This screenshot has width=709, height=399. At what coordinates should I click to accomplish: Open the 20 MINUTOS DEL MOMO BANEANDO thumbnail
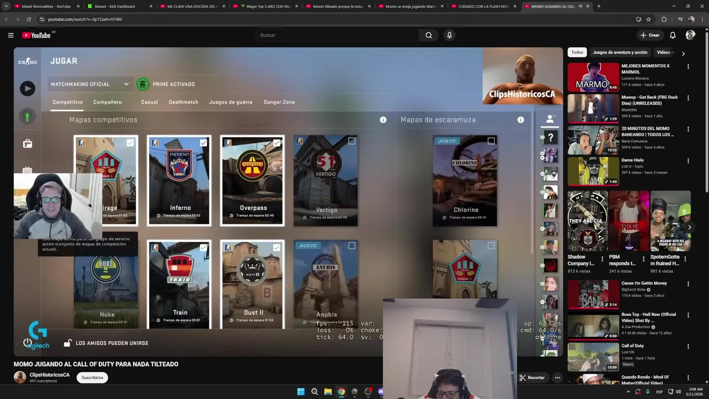click(593, 140)
